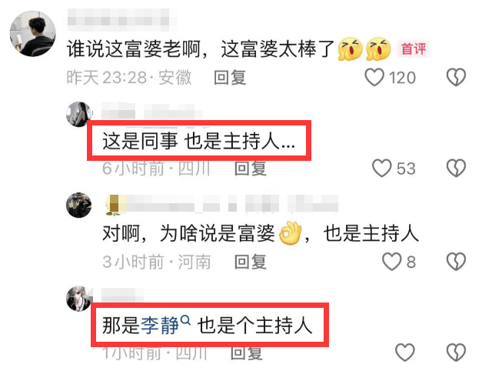Screen dimensions: 482x371
Task: Expand truncated comment 这是同事 也是主持人...
Action: [x=198, y=141]
